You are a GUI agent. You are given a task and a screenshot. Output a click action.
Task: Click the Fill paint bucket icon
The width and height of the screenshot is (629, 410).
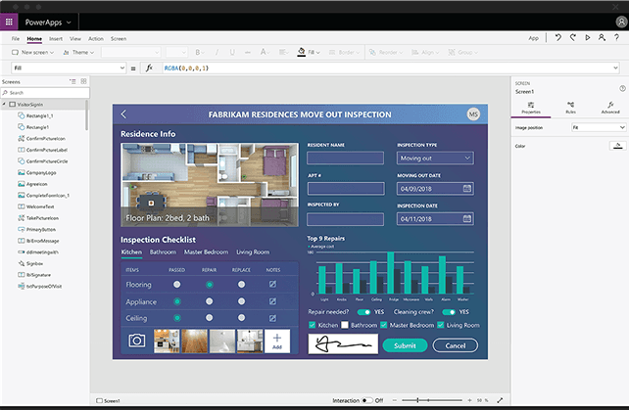tap(301, 52)
